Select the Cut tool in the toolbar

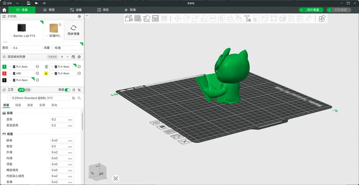click(x=213, y=19)
